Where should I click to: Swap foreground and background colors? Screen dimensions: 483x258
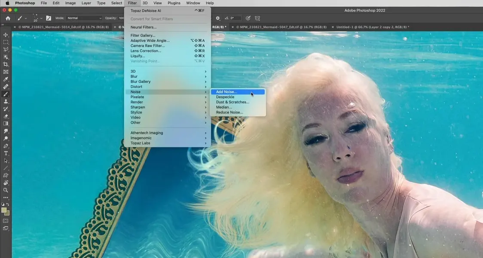(8, 204)
